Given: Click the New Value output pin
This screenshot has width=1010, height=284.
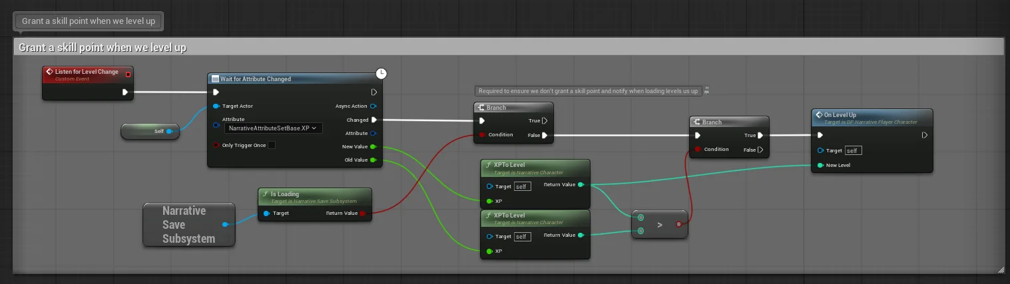Looking at the screenshot, I should tap(373, 146).
